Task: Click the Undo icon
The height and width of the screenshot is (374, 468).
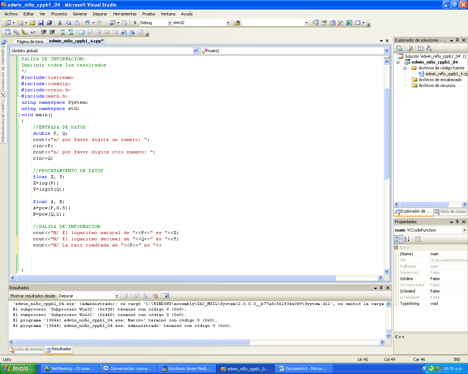Action: [88, 23]
